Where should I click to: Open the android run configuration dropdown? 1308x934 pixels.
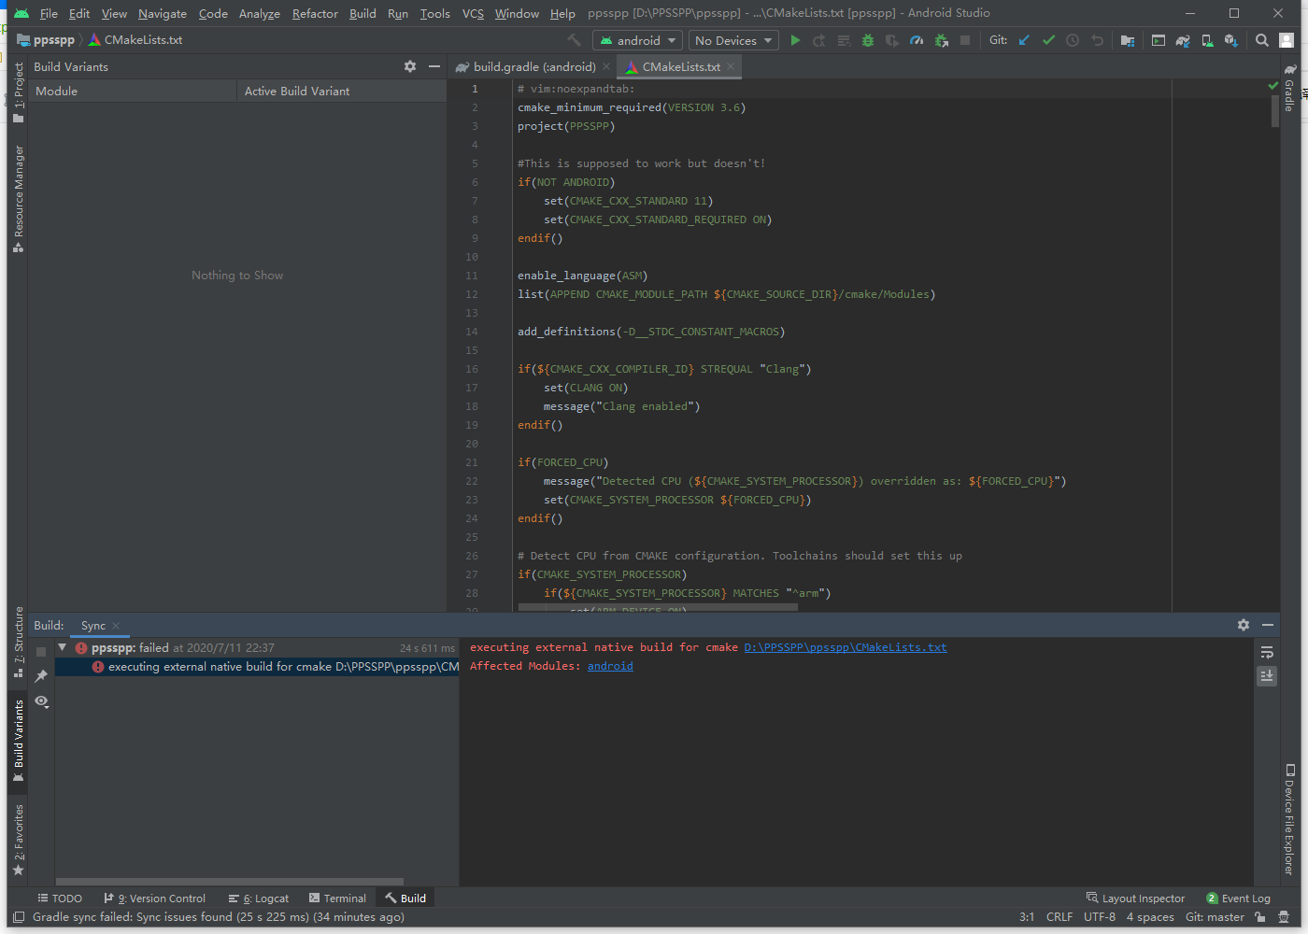[x=637, y=40]
